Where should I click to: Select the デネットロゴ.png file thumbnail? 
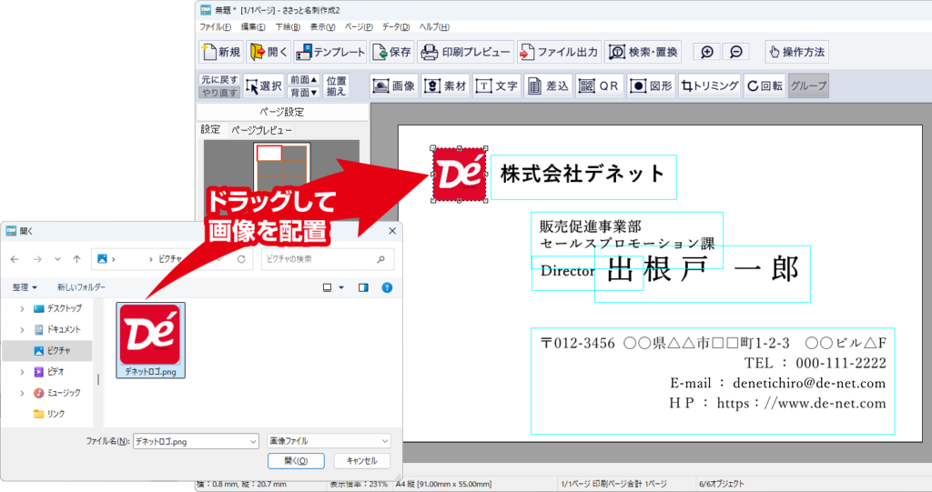pos(150,339)
